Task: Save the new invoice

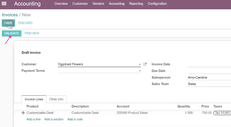Action: (8, 23)
